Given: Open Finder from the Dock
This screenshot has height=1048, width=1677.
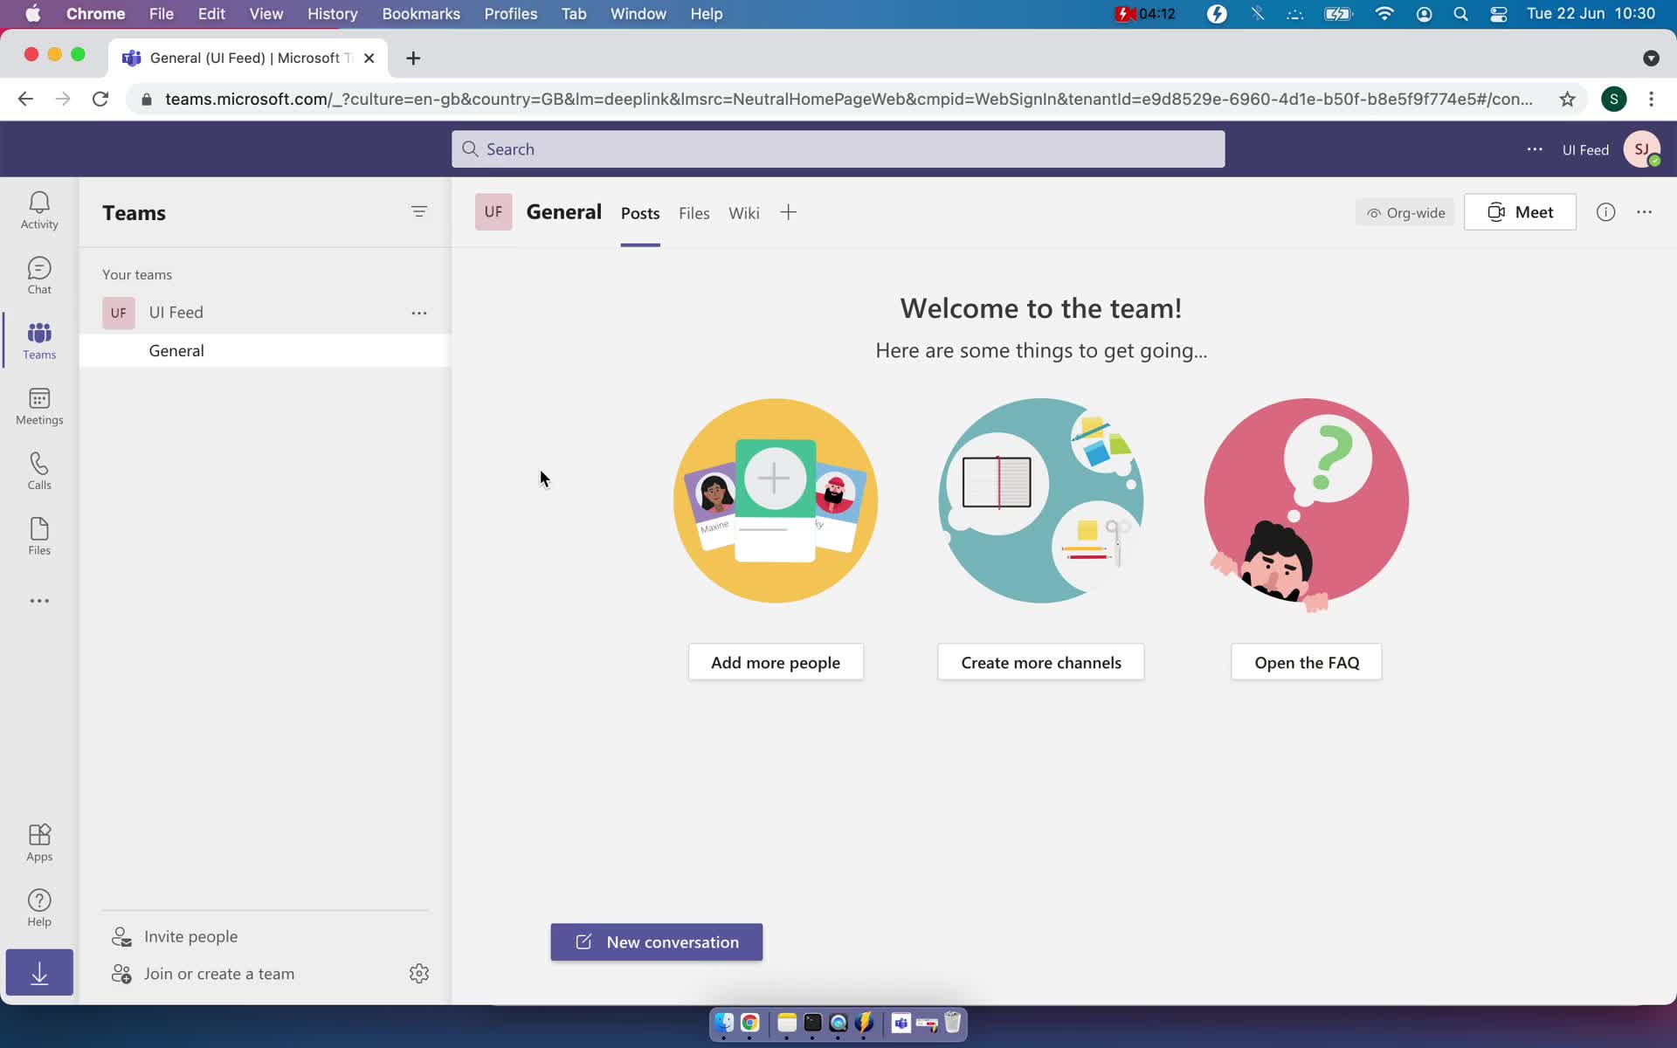Looking at the screenshot, I should click(x=724, y=1023).
